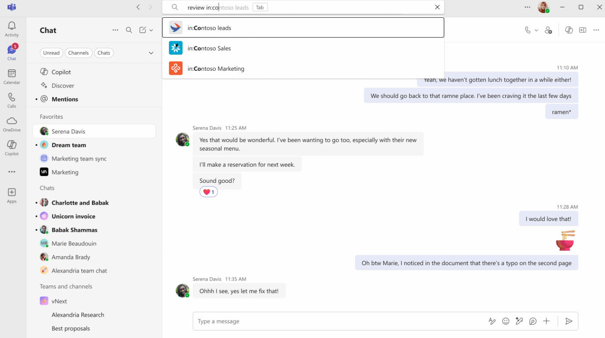This screenshot has height=338, width=605.
Task: Open the Babak Shammas chat
Action: (x=94, y=230)
